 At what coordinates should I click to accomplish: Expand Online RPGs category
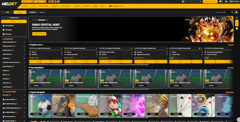pyautogui.click(x=24, y=54)
